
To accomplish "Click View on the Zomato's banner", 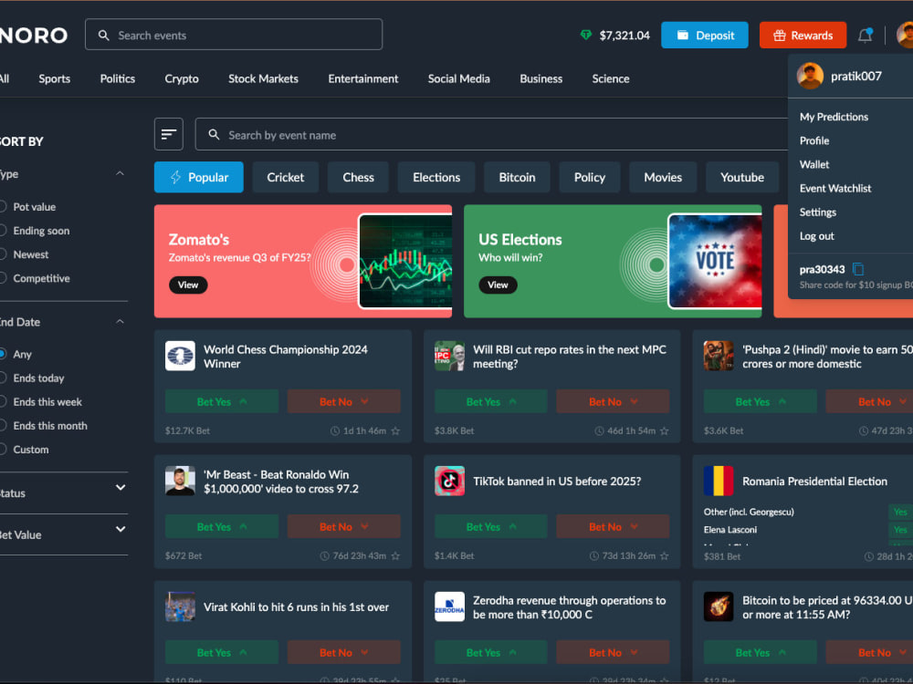I will coord(188,285).
